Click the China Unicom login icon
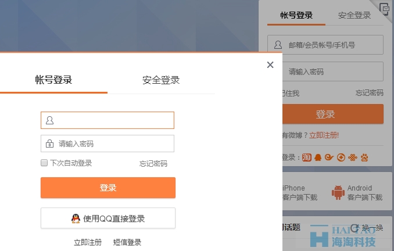The height and width of the screenshot is (251, 394). point(353,157)
